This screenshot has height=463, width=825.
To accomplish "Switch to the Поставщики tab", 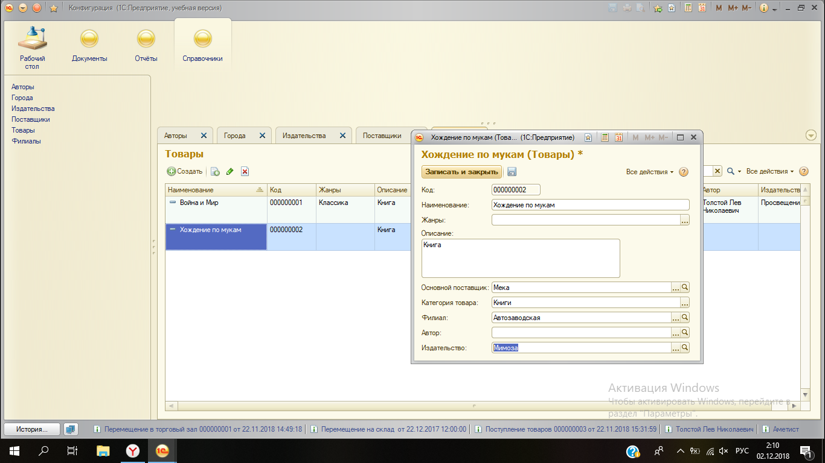I will pyautogui.click(x=382, y=136).
